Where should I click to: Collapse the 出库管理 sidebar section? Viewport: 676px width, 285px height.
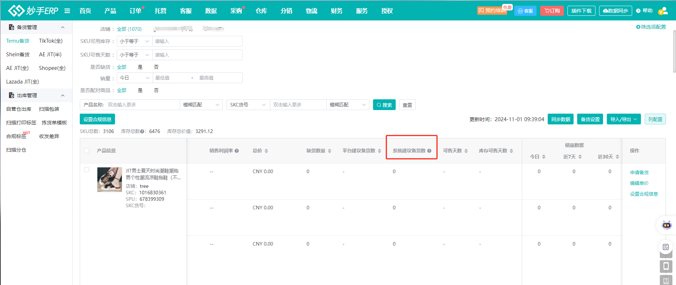click(x=63, y=95)
